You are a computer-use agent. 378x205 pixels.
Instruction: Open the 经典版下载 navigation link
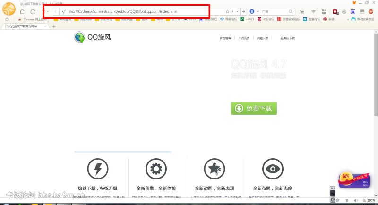tap(288, 38)
